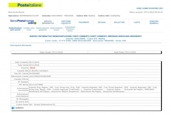
Task: Go to the Carte menu
Action: click(137, 22)
